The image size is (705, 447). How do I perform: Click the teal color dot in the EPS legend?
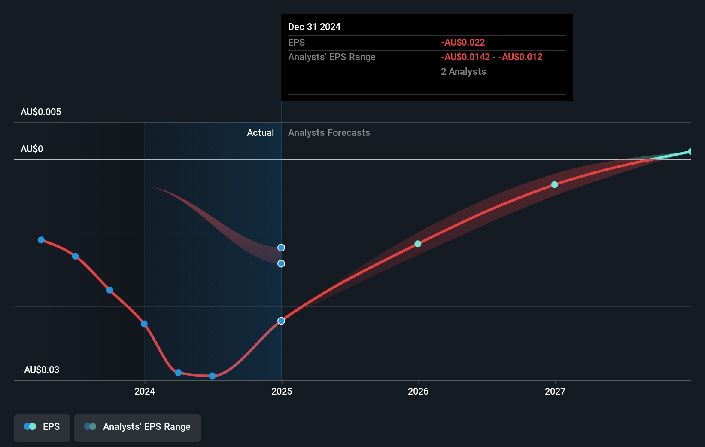click(x=33, y=426)
